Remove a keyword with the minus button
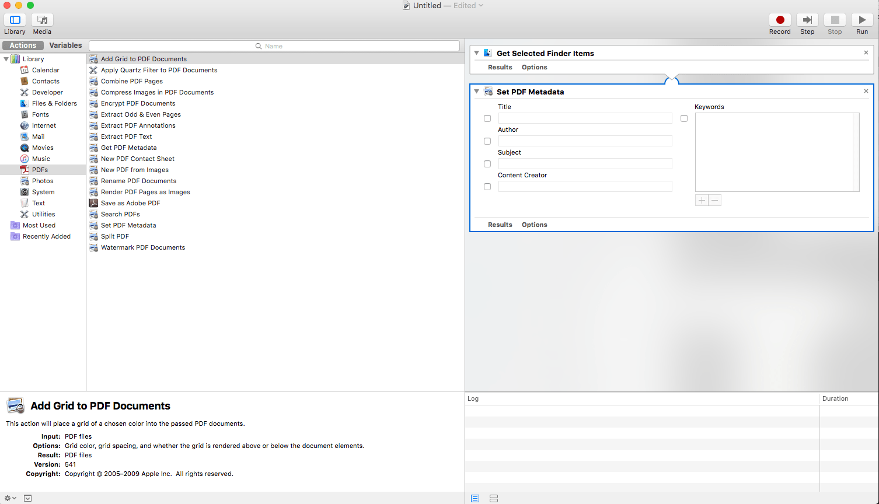This screenshot has height=504, width=879. [x=715, y=200]
